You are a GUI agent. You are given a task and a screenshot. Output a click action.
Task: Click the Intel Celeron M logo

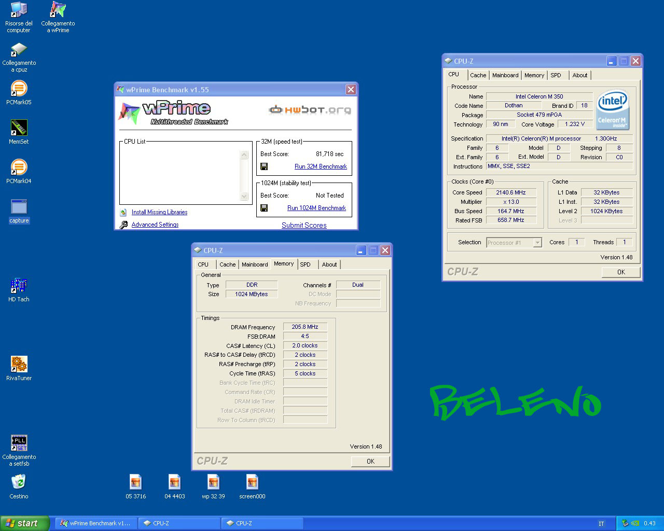pyautogui.click(x=613, y=109)
